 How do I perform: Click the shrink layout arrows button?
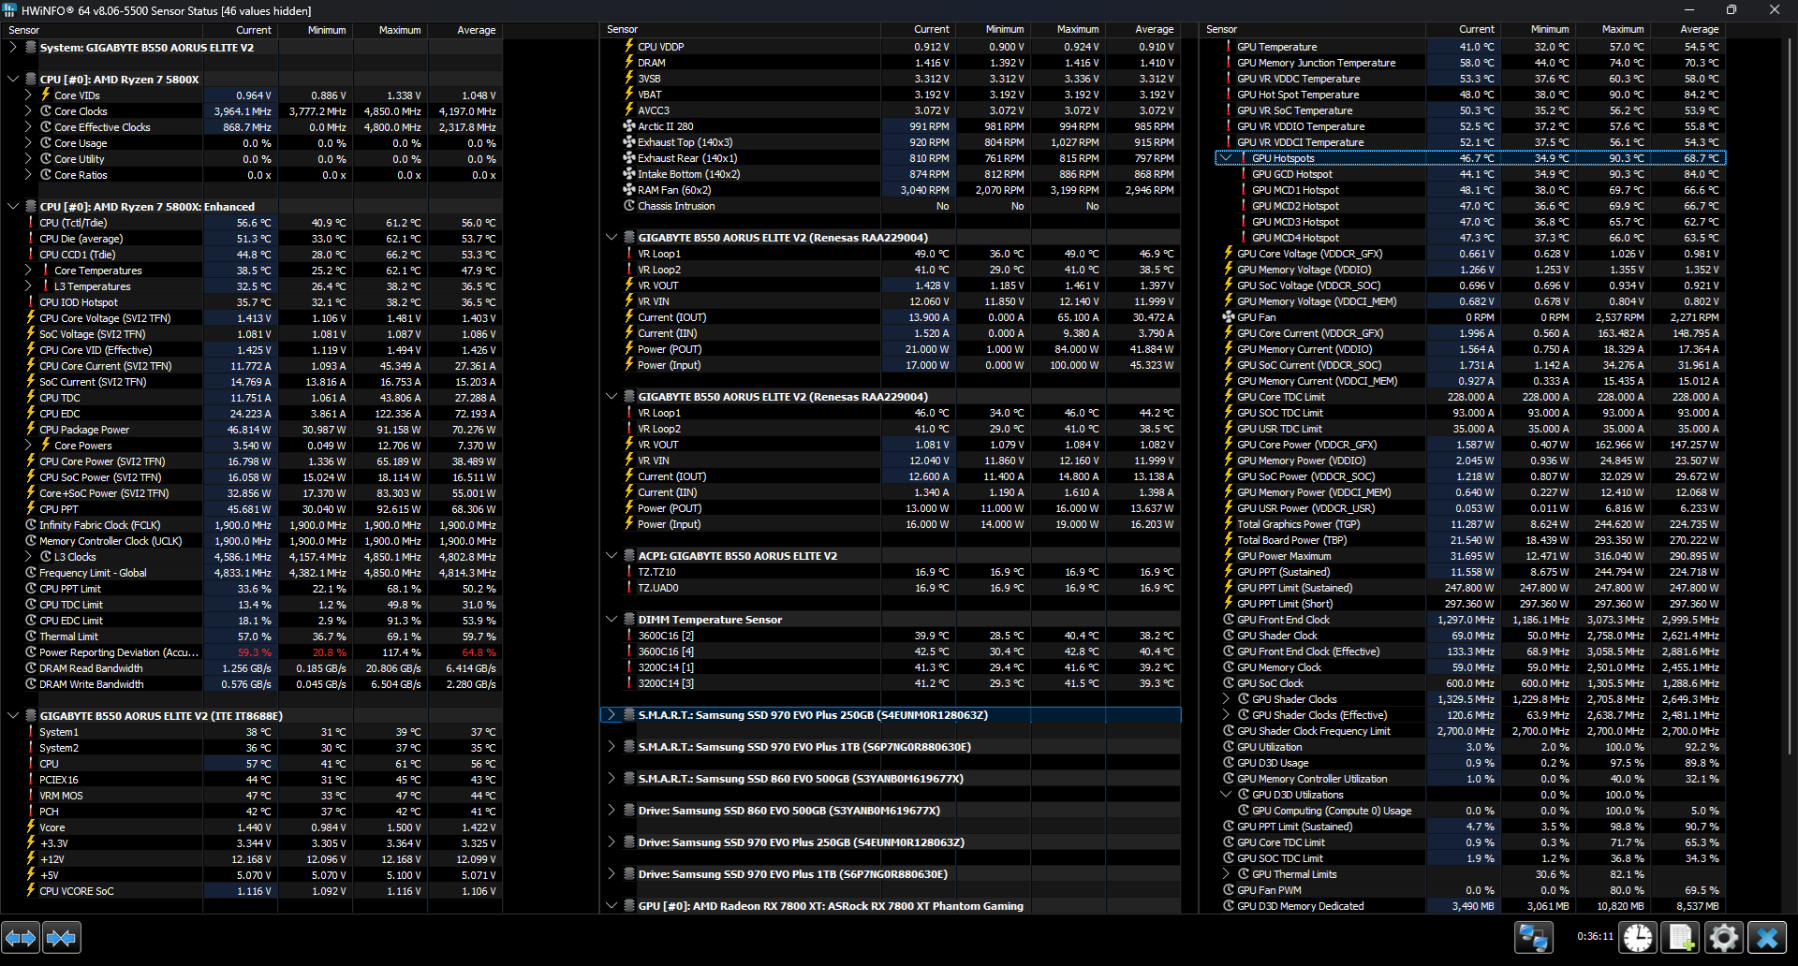61,937
